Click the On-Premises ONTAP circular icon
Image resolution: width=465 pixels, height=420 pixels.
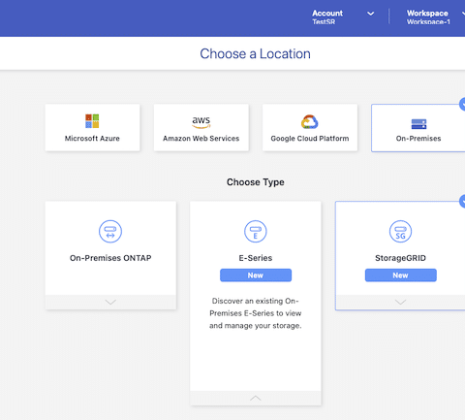pos(110,232)
